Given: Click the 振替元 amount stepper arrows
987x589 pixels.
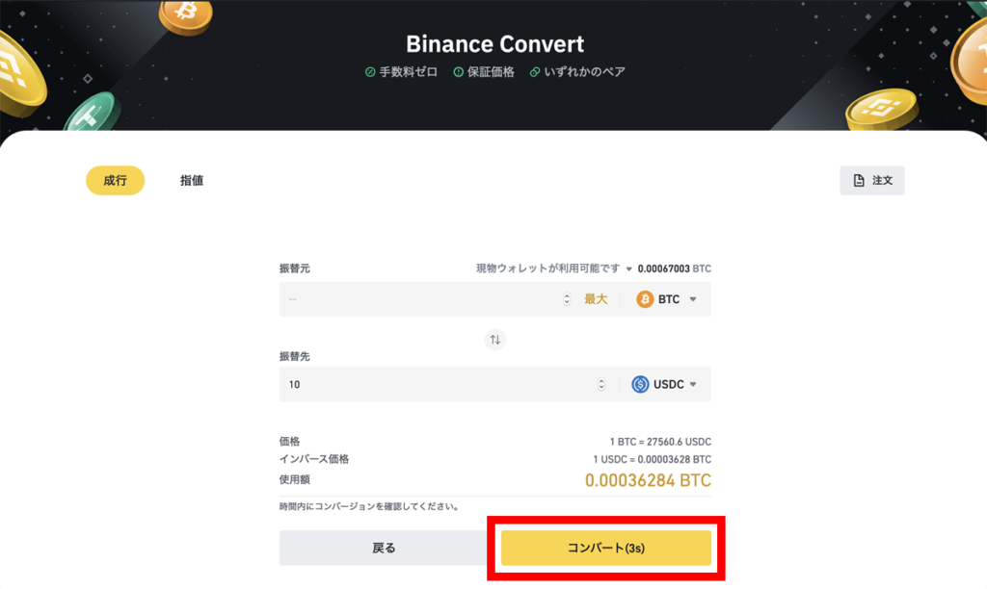Looking at the screenshot, I should (x=567, y=299).
